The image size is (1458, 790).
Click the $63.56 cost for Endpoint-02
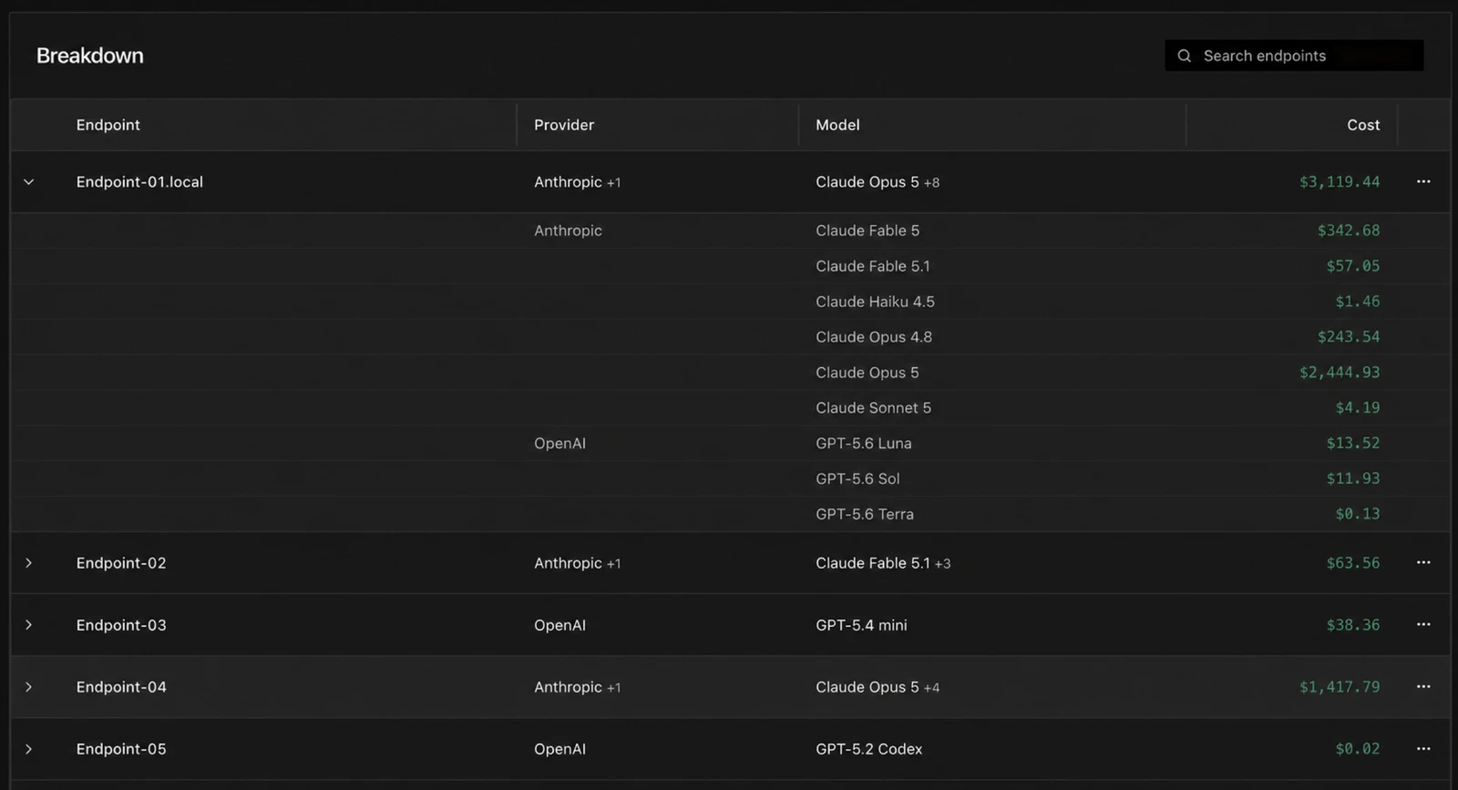(1353, 563)
